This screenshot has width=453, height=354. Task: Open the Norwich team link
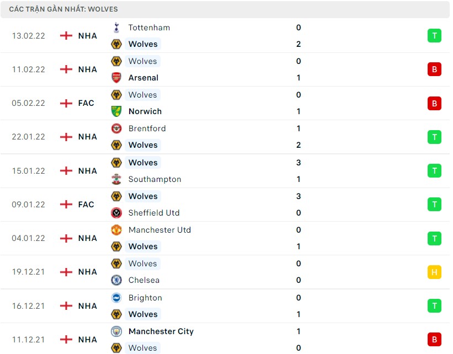145,111
